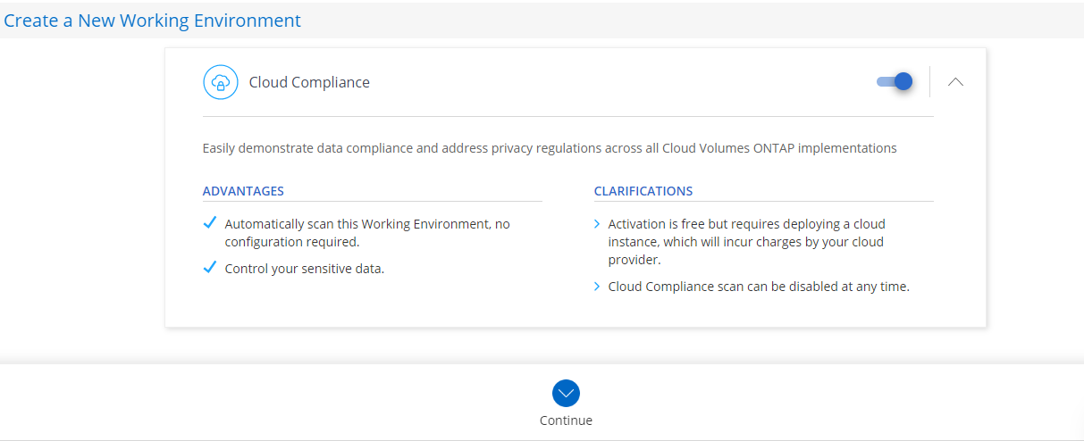Collapse the Cloud Compliance panel with chevron
Screen dimensions: 1084x441
coord(955,81)
